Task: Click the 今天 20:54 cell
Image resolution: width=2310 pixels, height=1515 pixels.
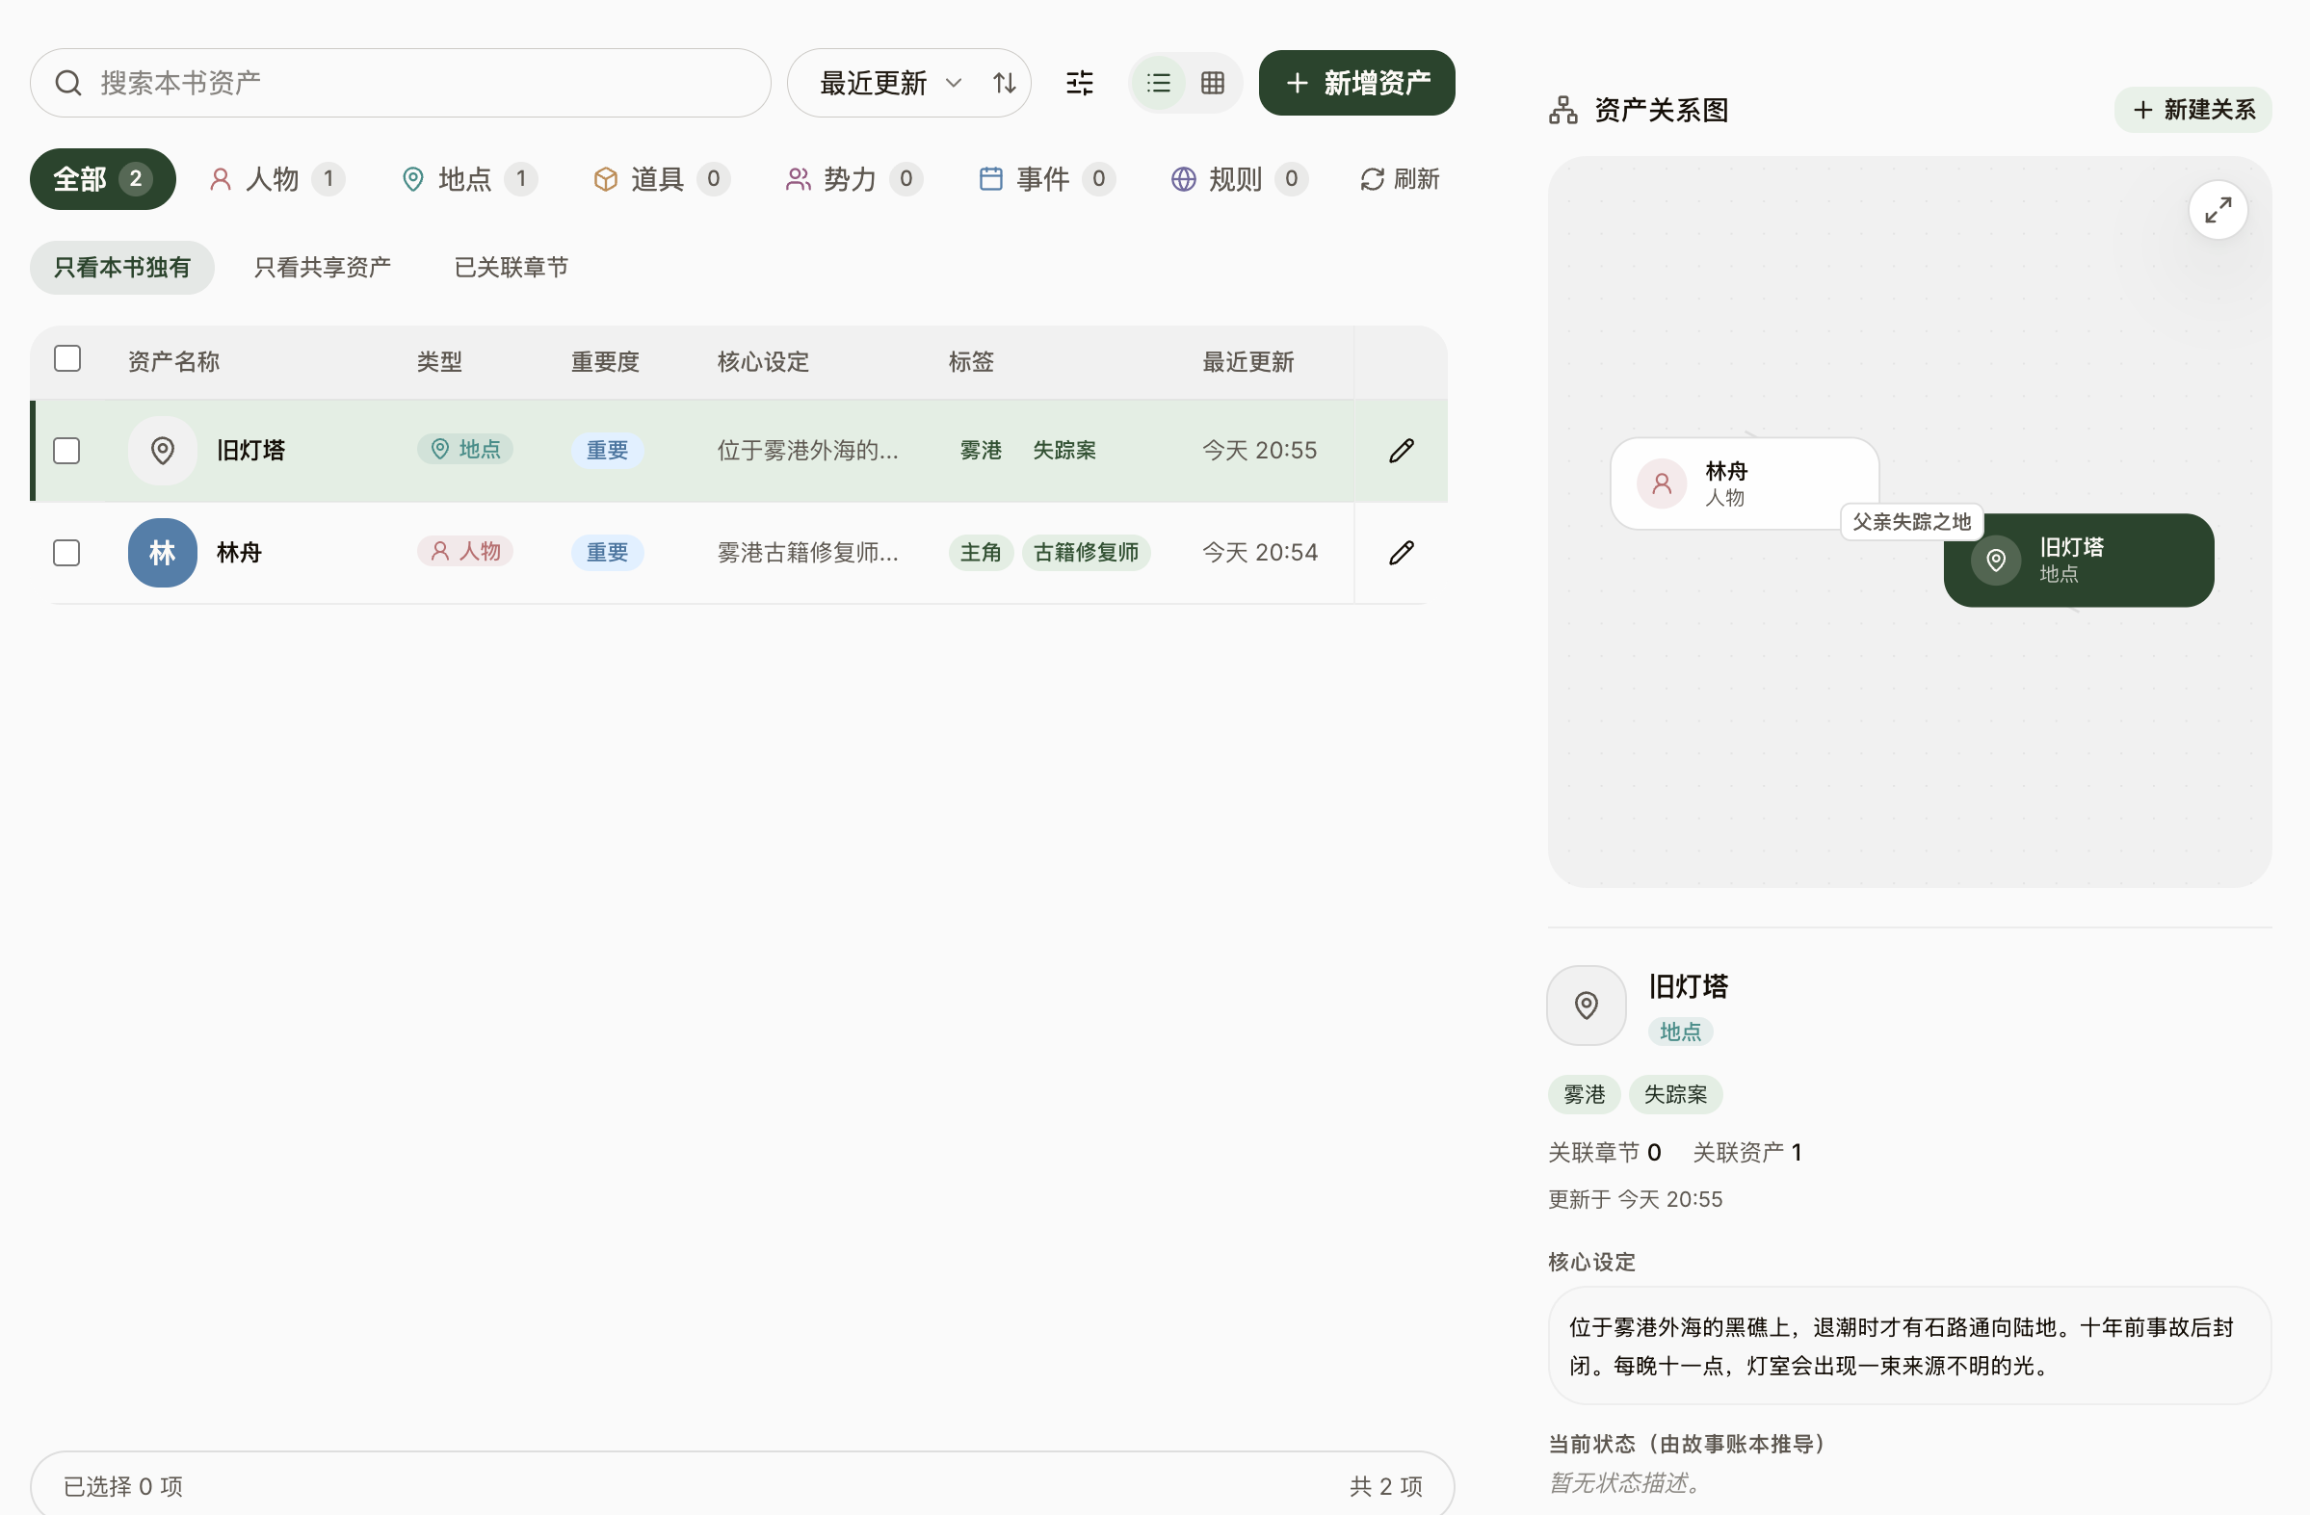Action: point(1259,552)
